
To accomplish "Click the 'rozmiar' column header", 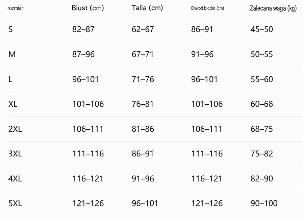I will click(15, 8).
